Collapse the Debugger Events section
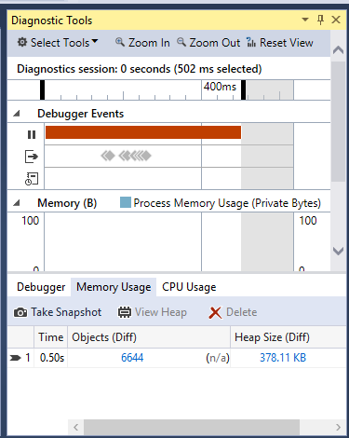The height and width of the screenshot is (438, 349). click(17, 114)
